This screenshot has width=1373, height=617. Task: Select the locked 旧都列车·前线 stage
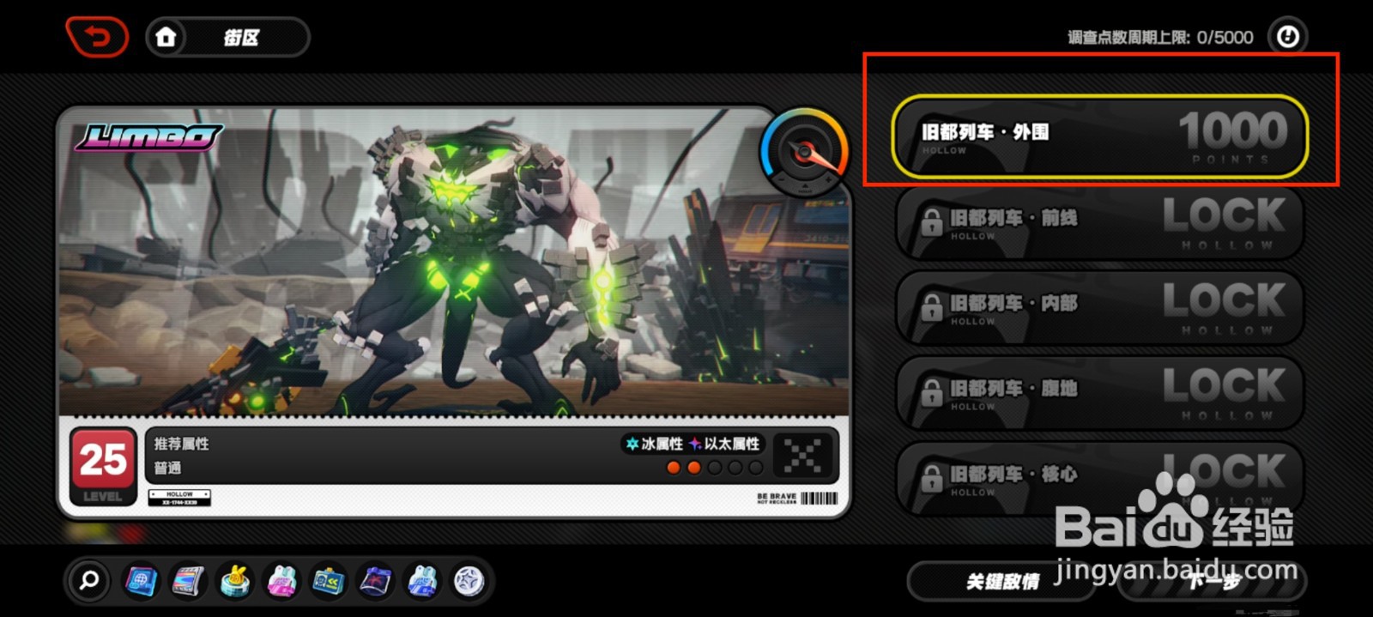pos(1100,223)
